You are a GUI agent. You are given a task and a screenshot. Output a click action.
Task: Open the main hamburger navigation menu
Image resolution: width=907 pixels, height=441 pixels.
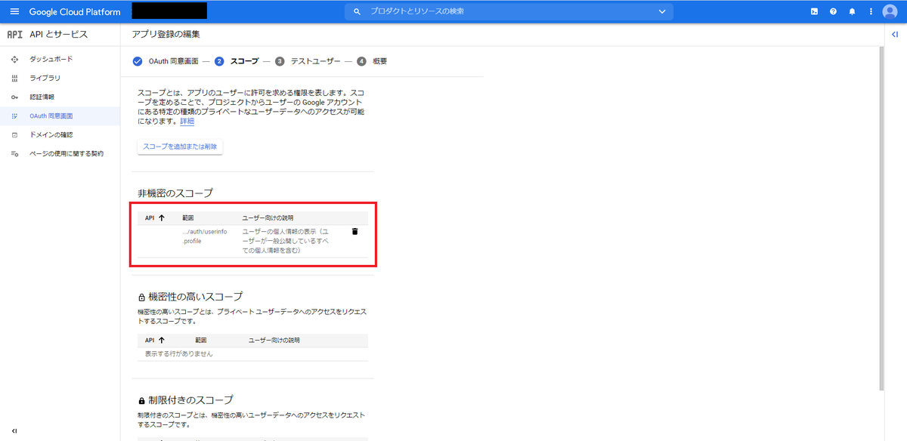tap(14, 11)
